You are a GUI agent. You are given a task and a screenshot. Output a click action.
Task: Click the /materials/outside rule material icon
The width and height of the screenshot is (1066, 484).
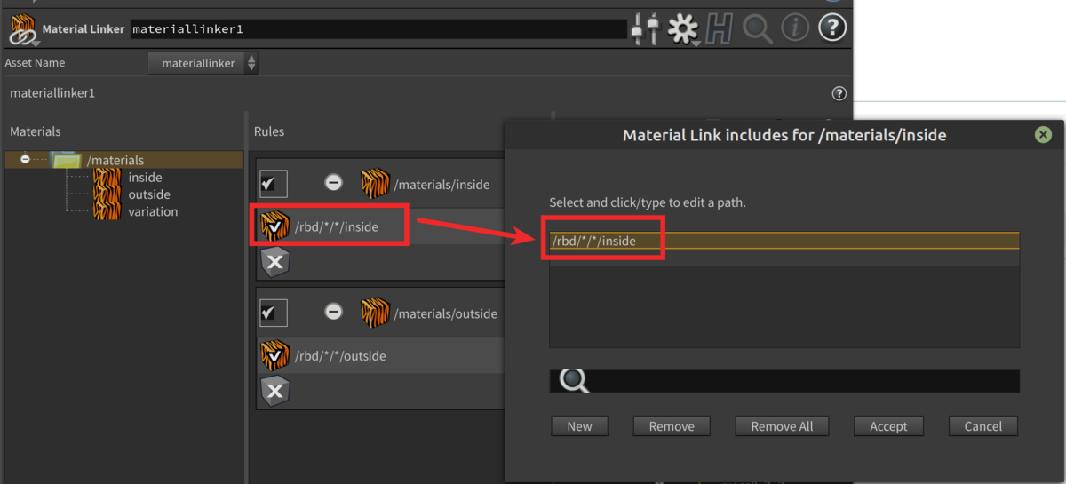pyautogui.click(x=376, y=313)
